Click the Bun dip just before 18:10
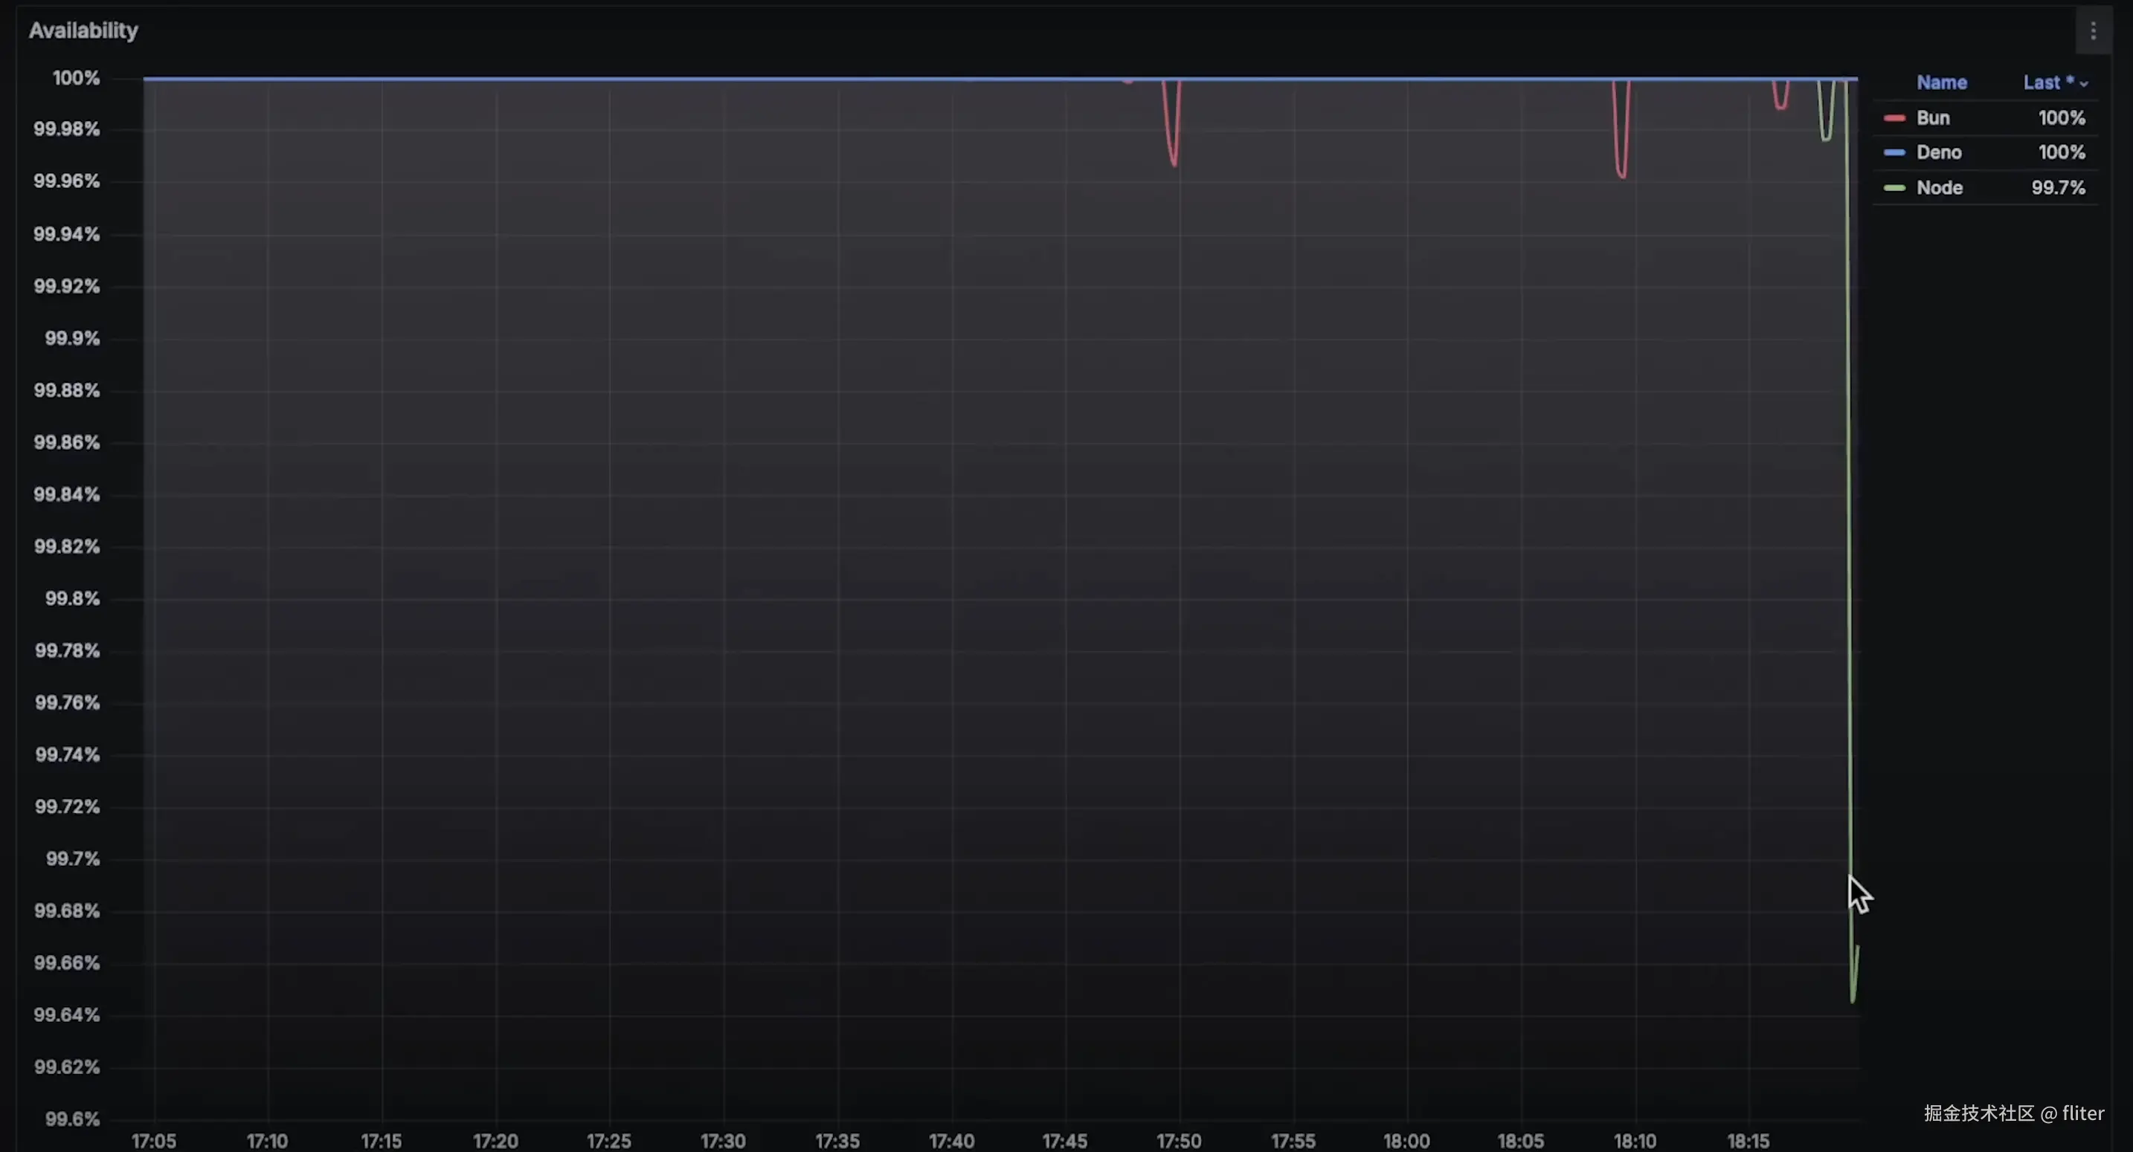 [1621, 174]
